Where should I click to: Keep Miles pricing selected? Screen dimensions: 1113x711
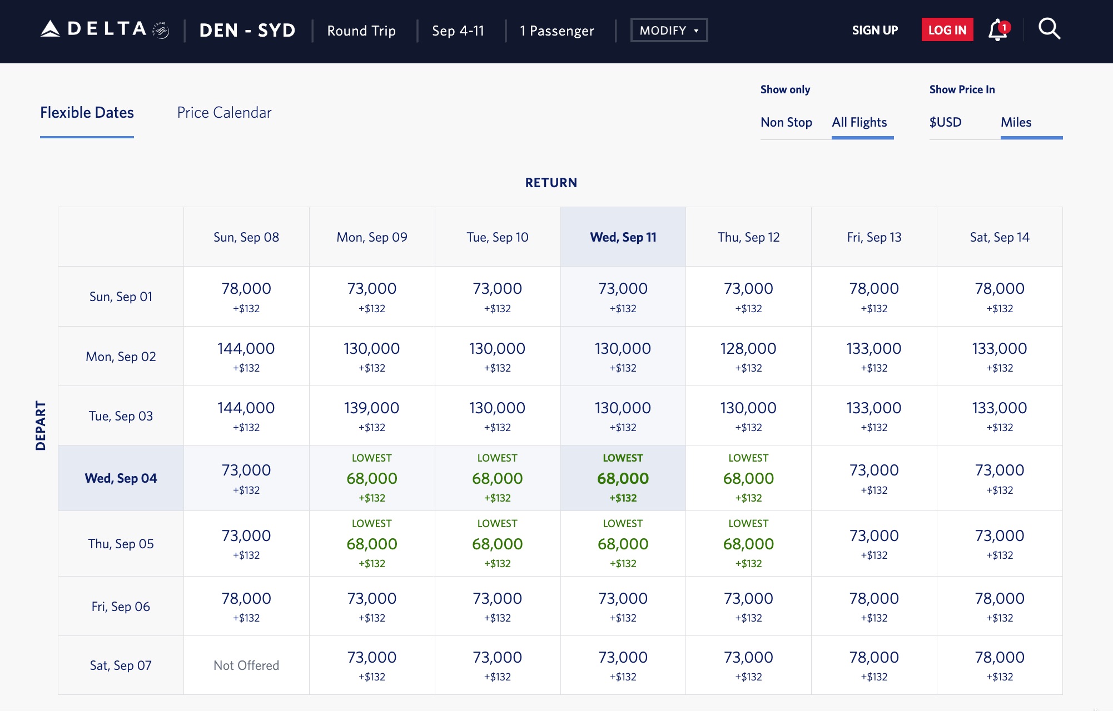pos(1017,122)
